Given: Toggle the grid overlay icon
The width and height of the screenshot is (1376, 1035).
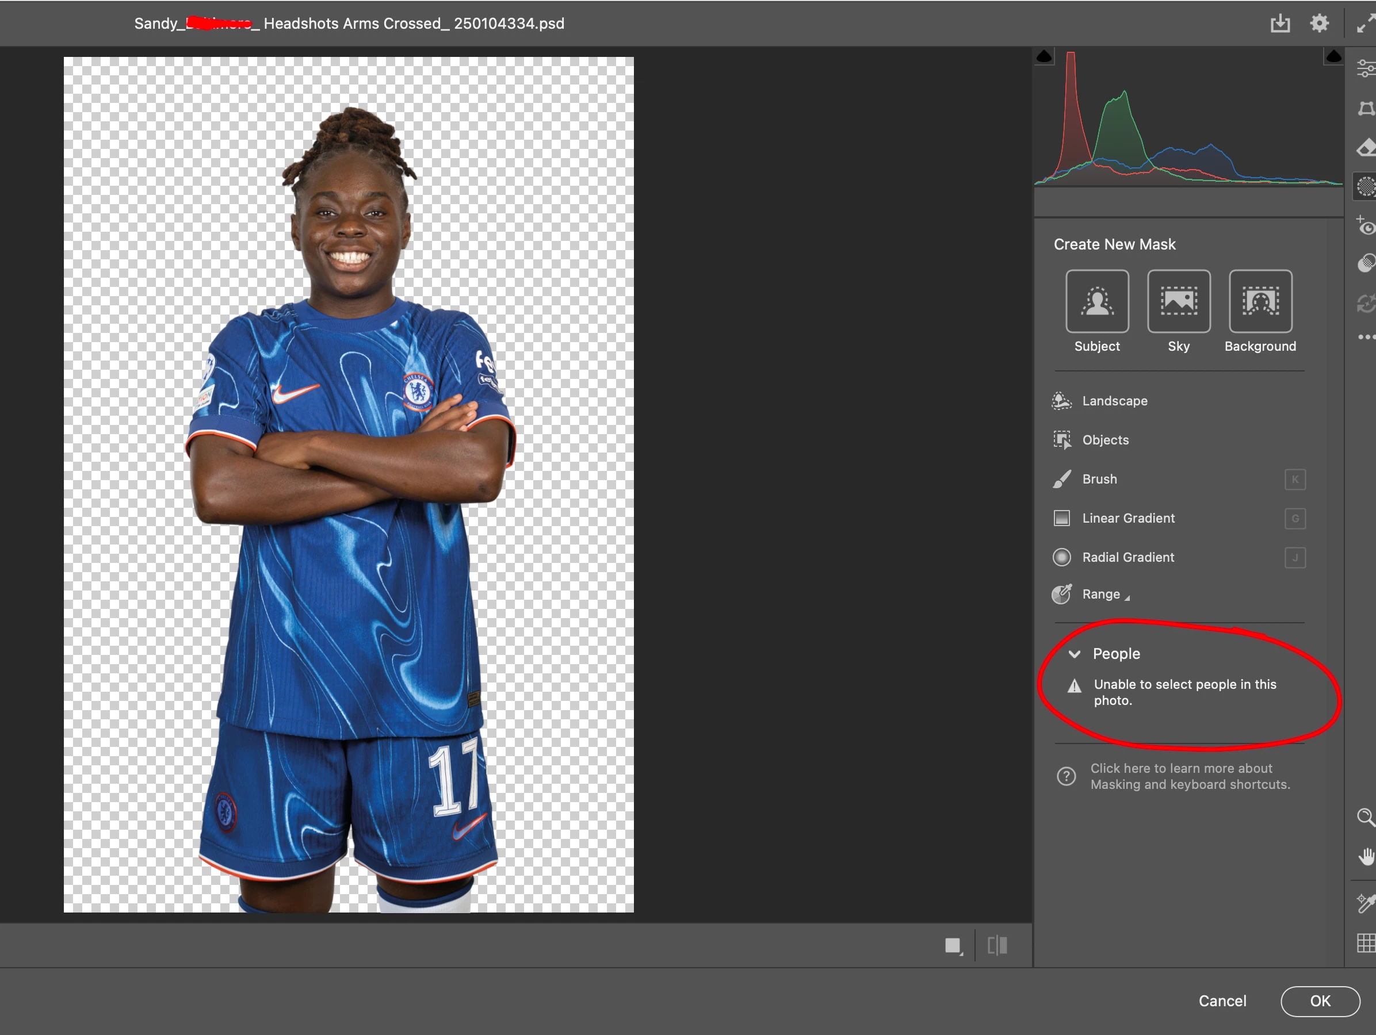Looking at the screenshot, I should pos(1366,943).
